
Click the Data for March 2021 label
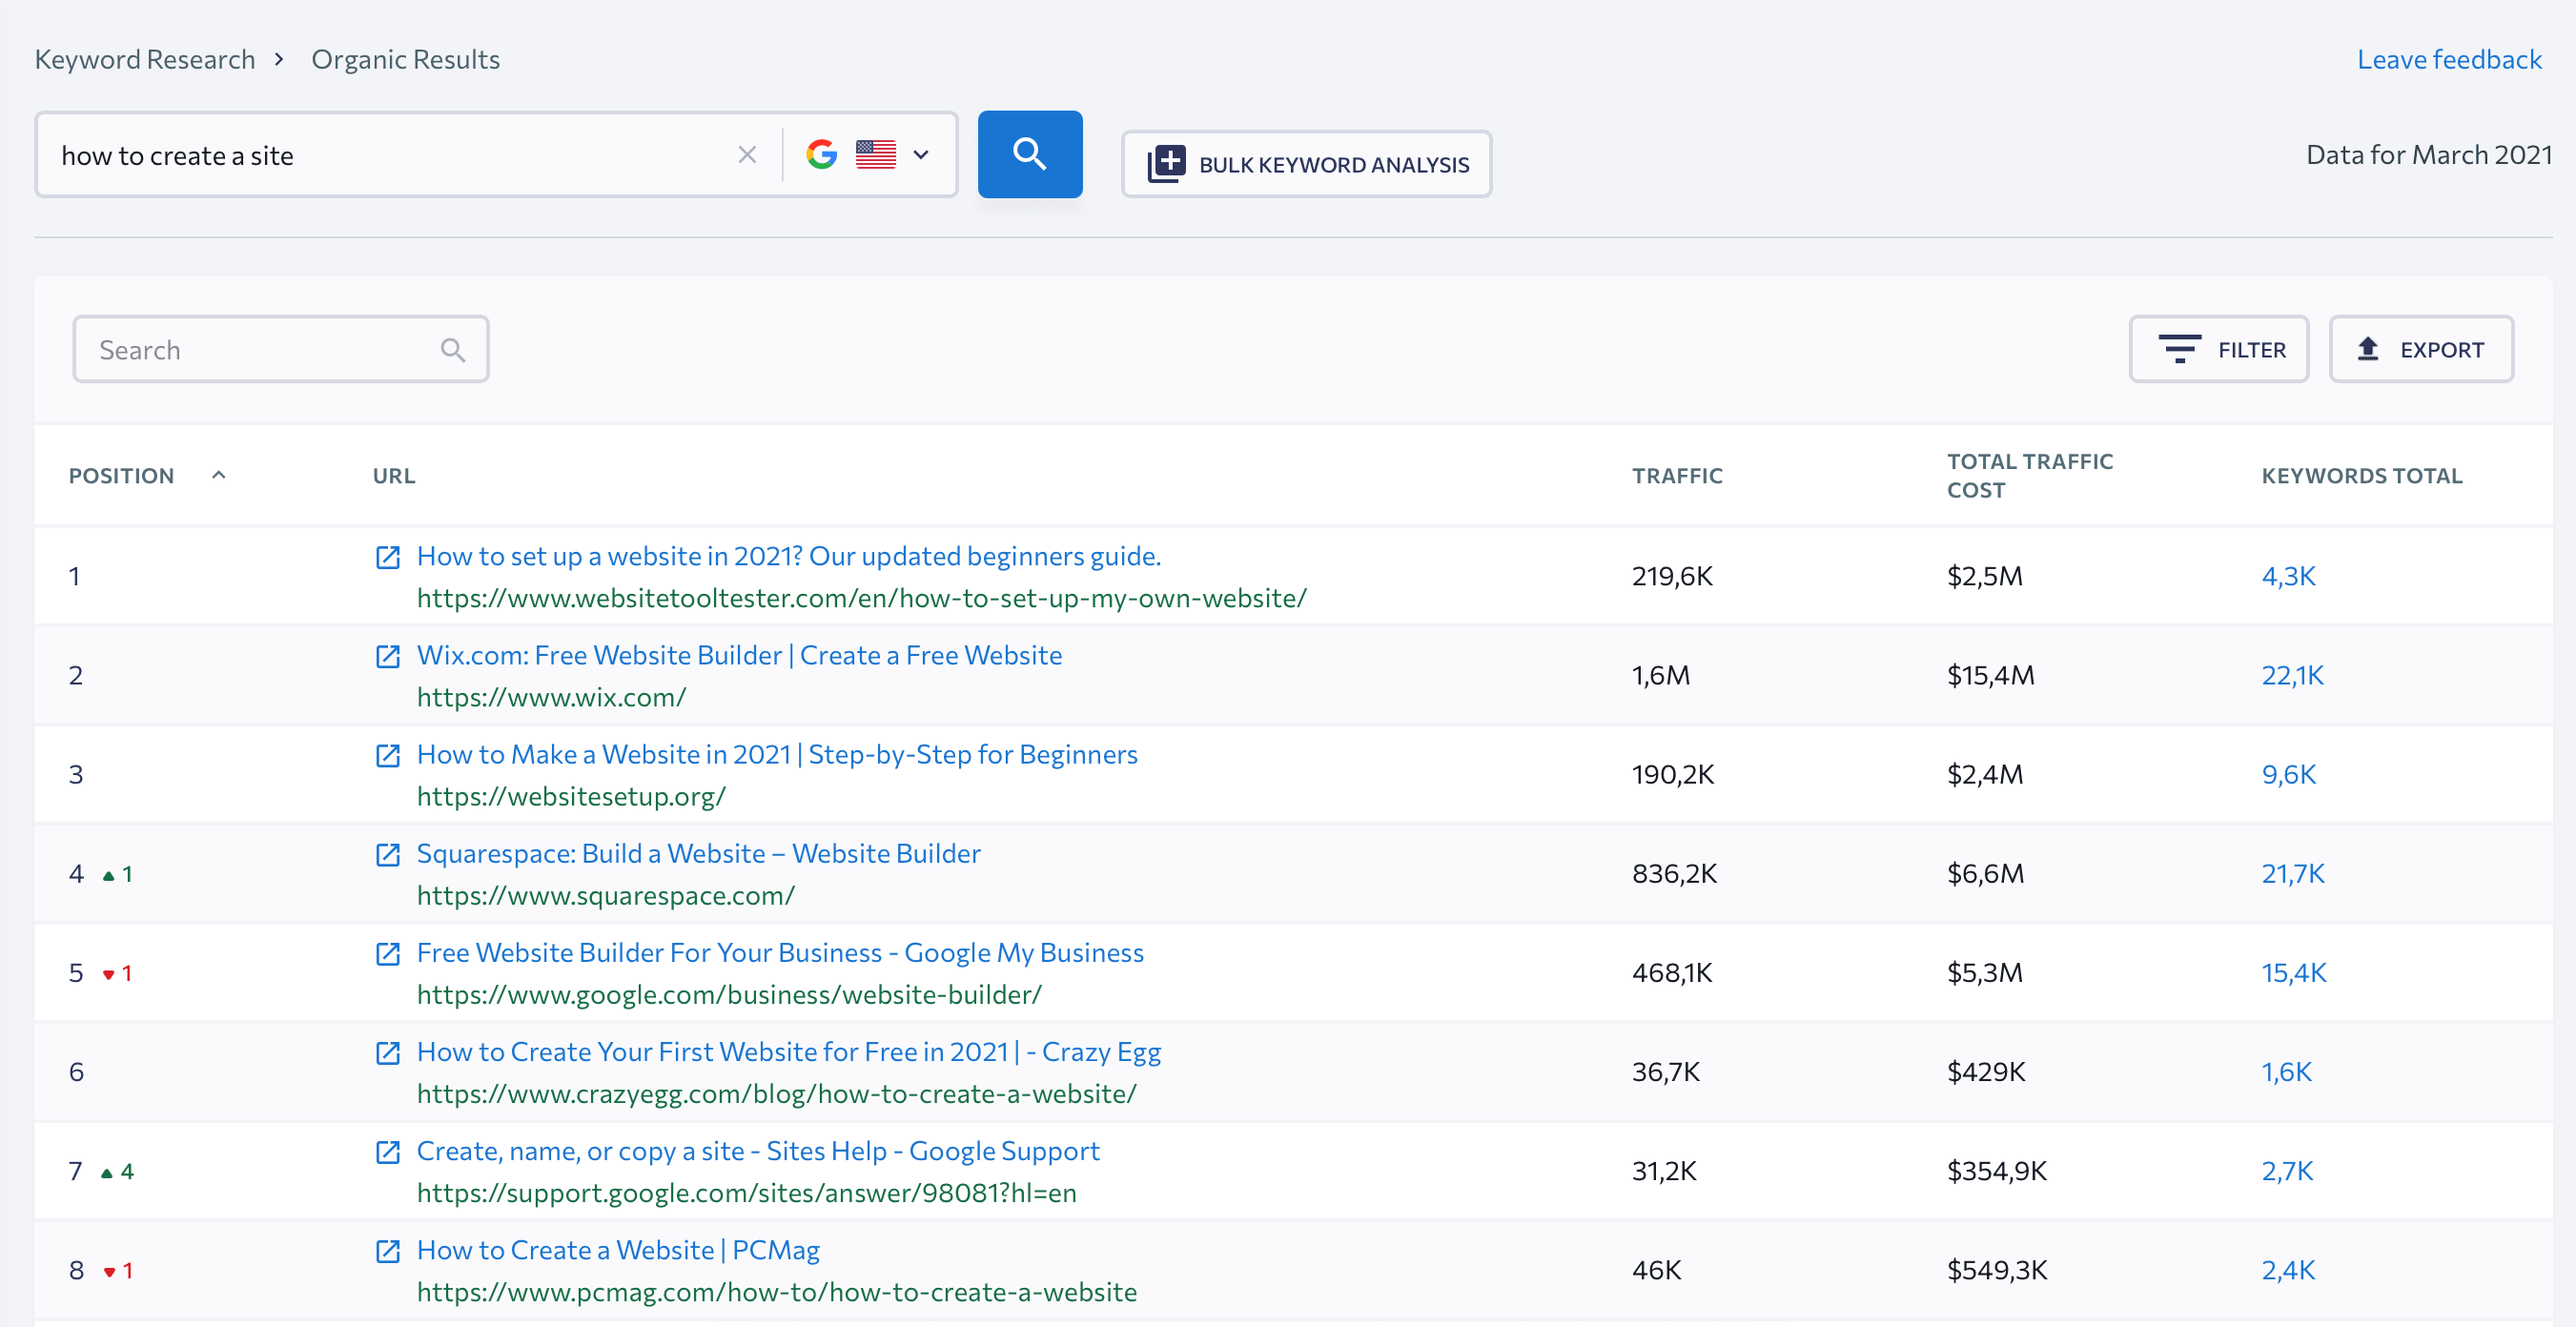pos(2428,155)
